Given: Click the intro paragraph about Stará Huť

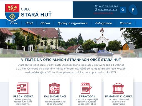Looking at the screenshot, I should tap(71, 68).
